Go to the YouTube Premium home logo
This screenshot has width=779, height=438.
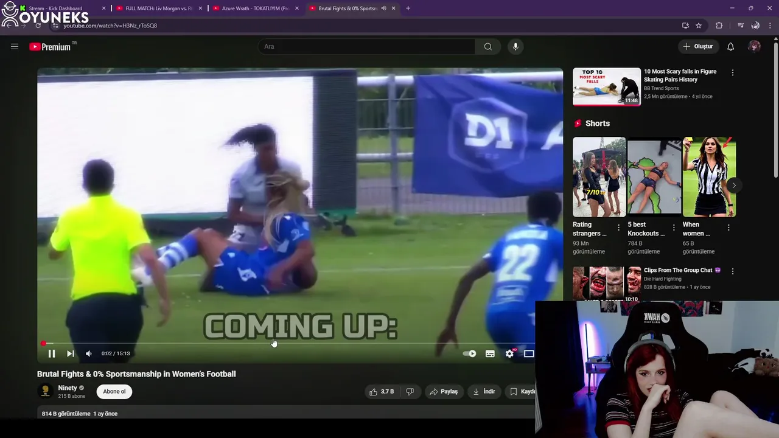pos(50,47)
